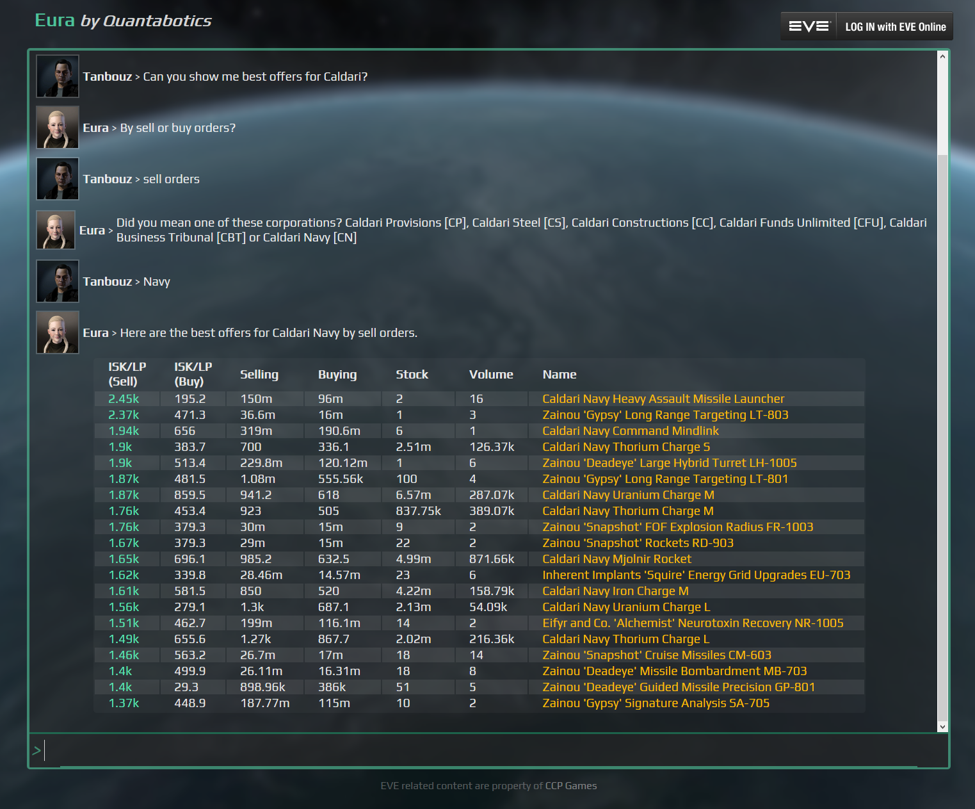The width and height of the screenshot is (975, 809).
Task: Click Eura avatar beside corporations suggestion message
Action: 56,230
